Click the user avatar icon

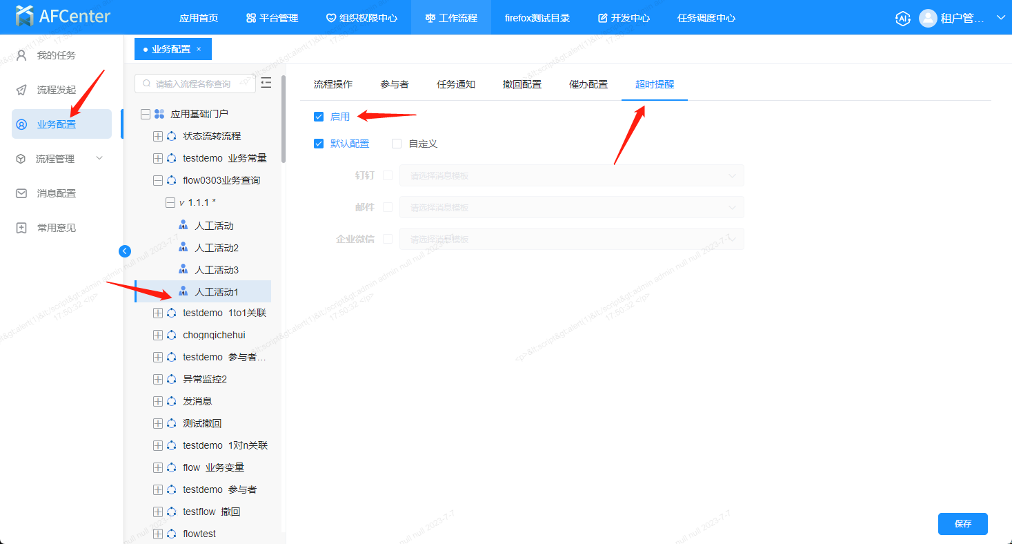(x=928, y=18)
